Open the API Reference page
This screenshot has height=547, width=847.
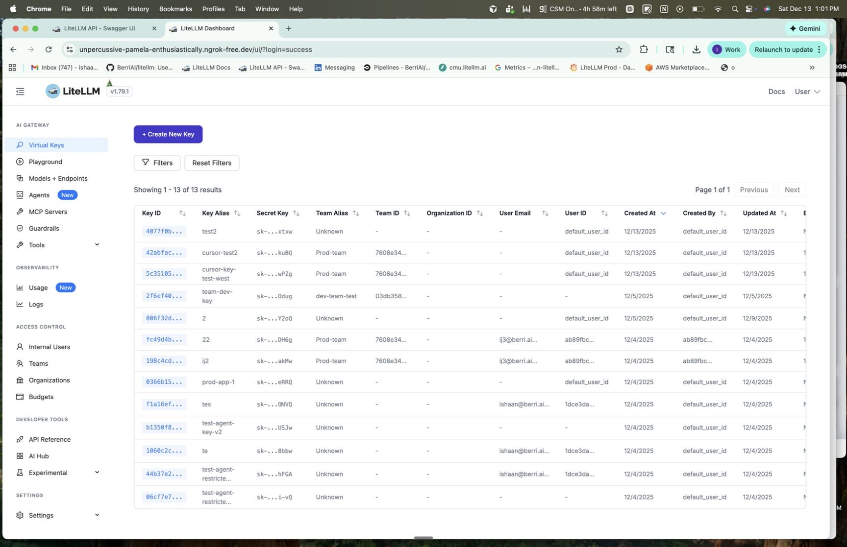click(x=50, y=439)
